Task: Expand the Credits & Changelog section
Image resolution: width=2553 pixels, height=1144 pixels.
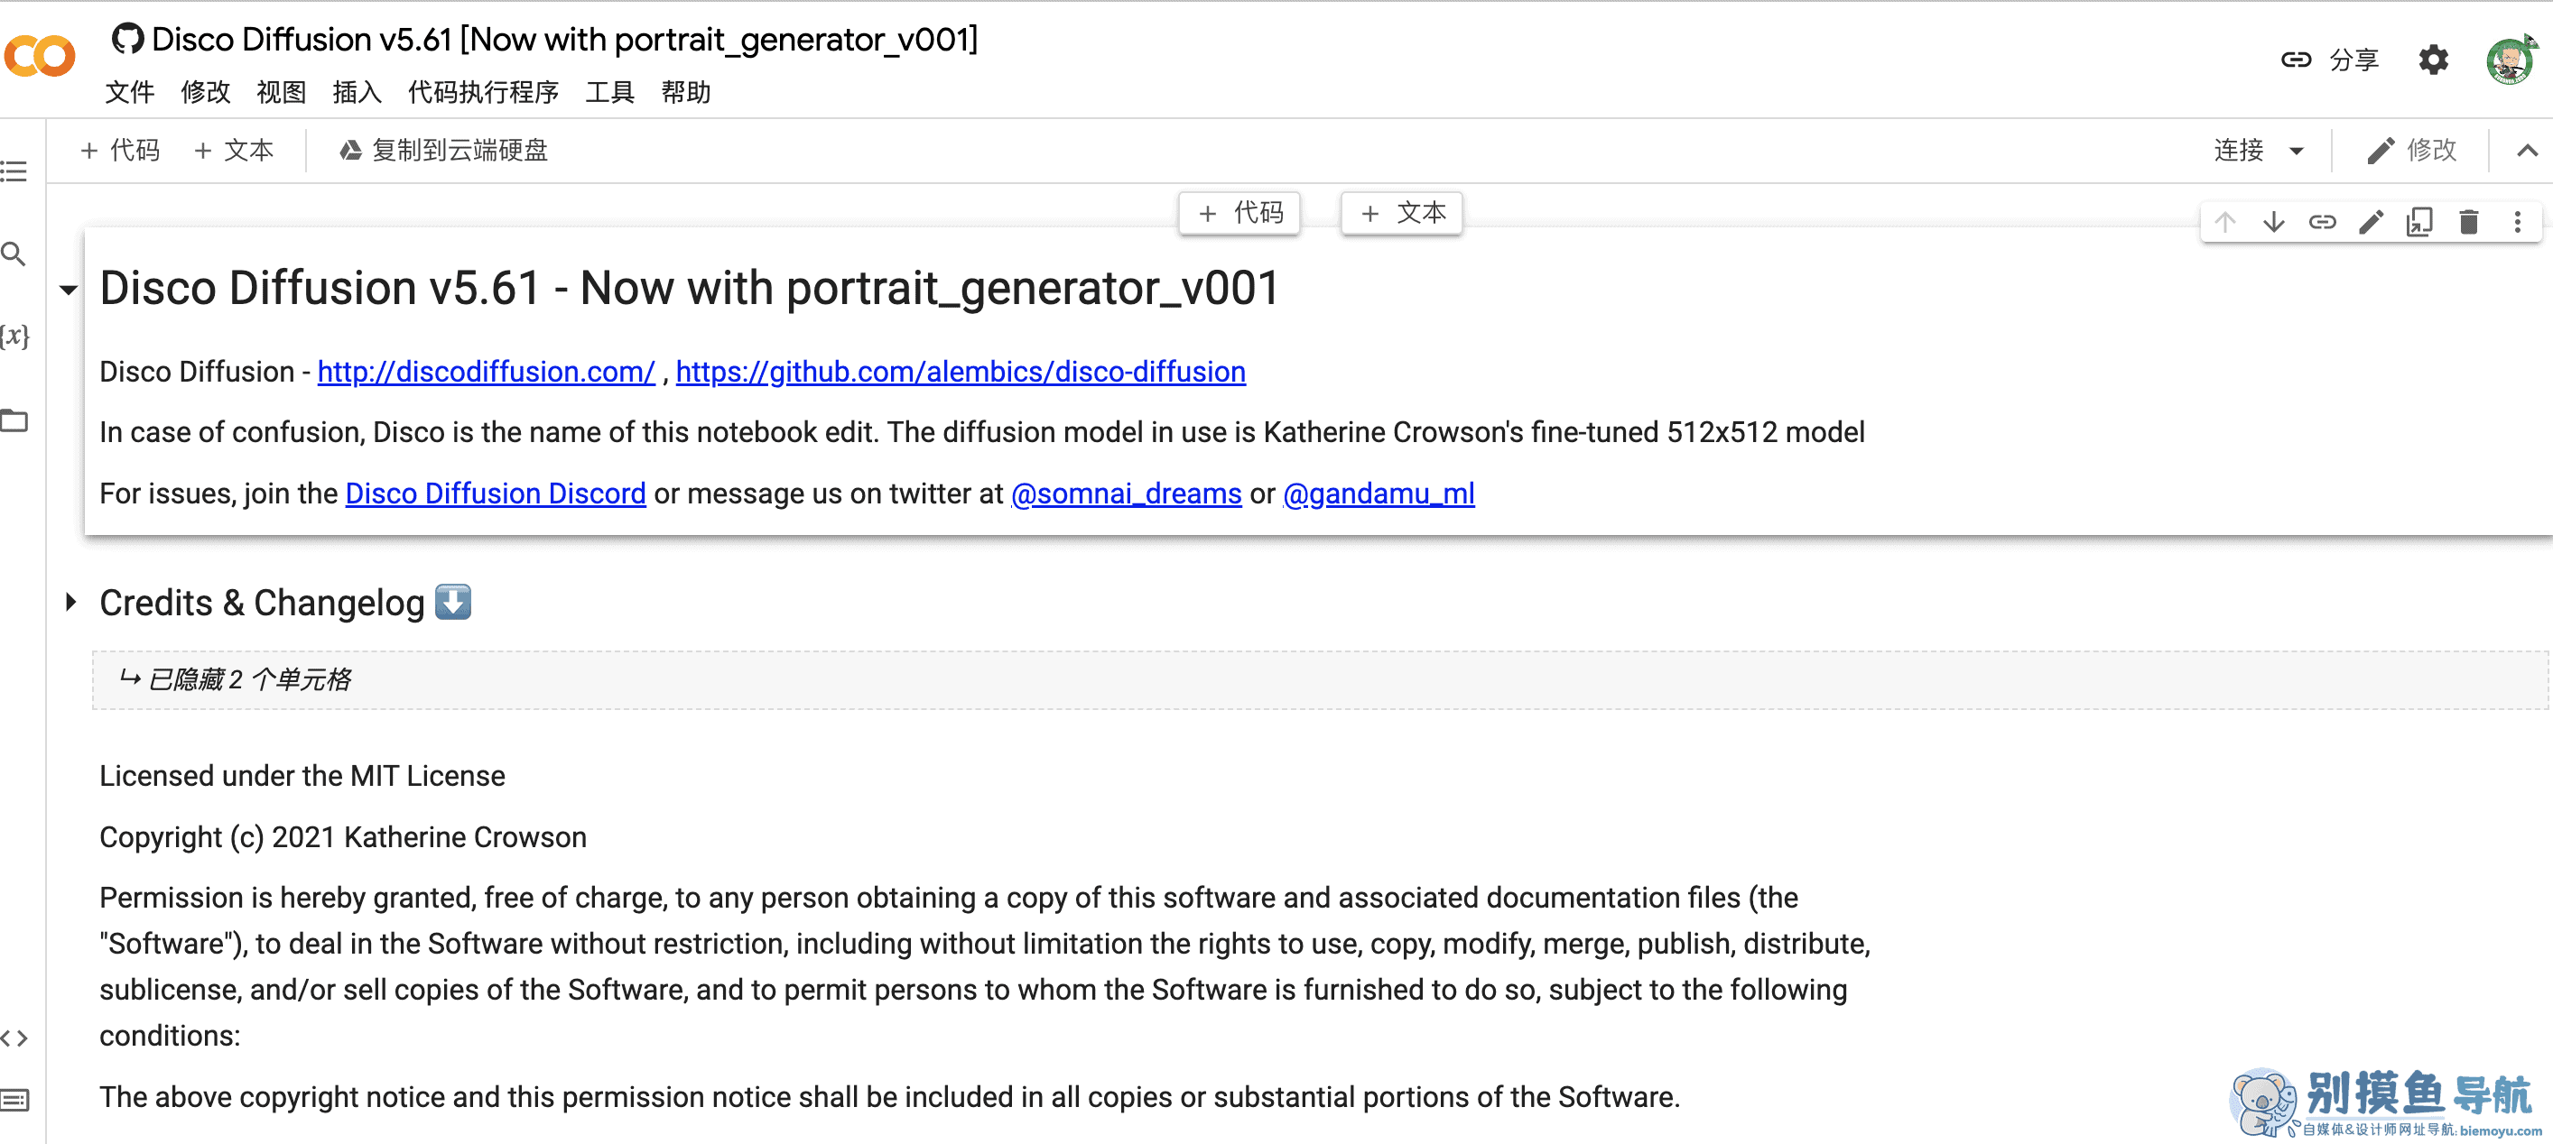Action: [x=70, y=601]
